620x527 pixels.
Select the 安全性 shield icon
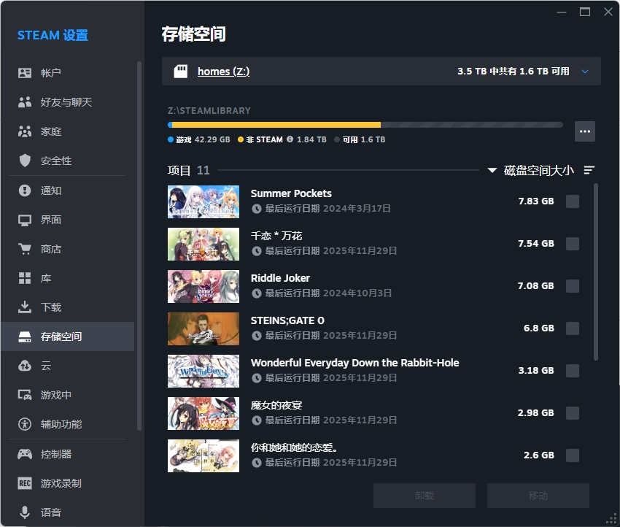coord(25,161)
